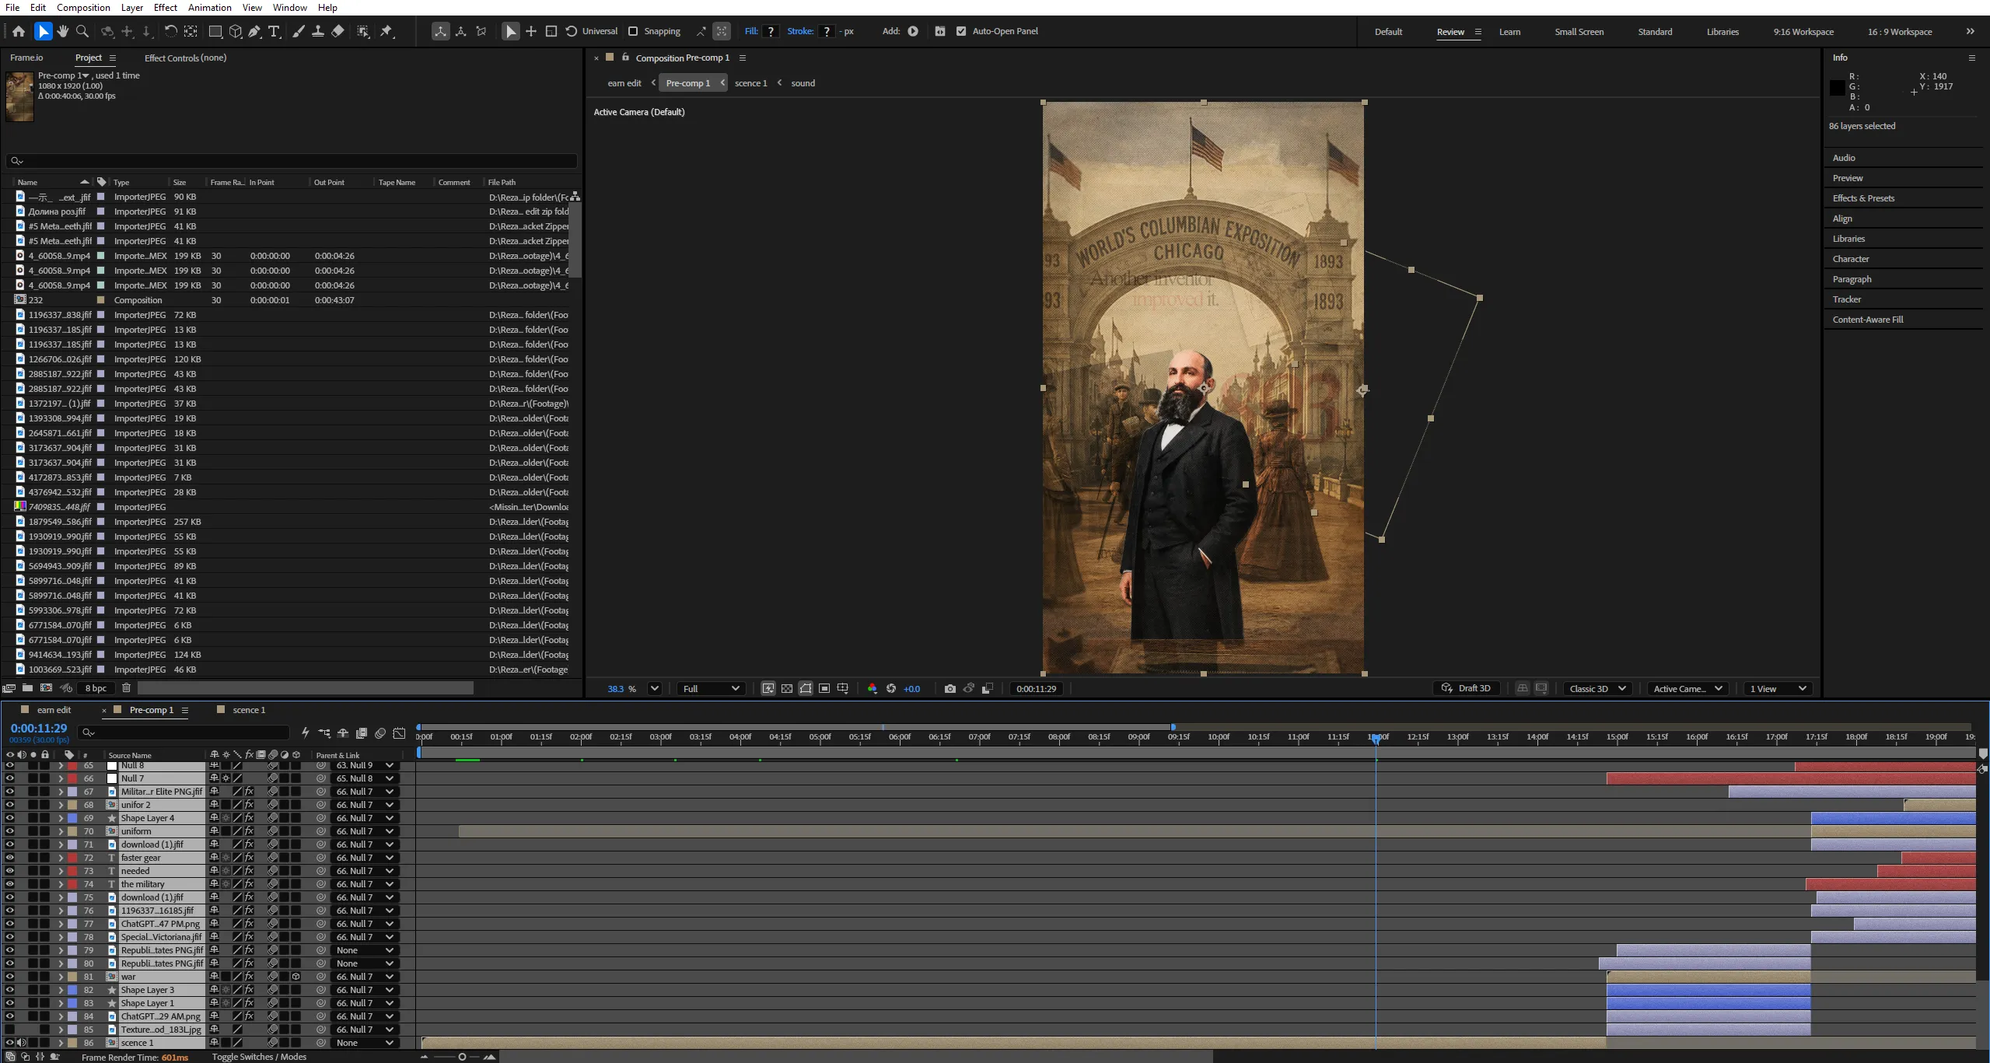Open the Composition menu
The width and height of the screenshot is (1990, 1063).
point(83,8)
